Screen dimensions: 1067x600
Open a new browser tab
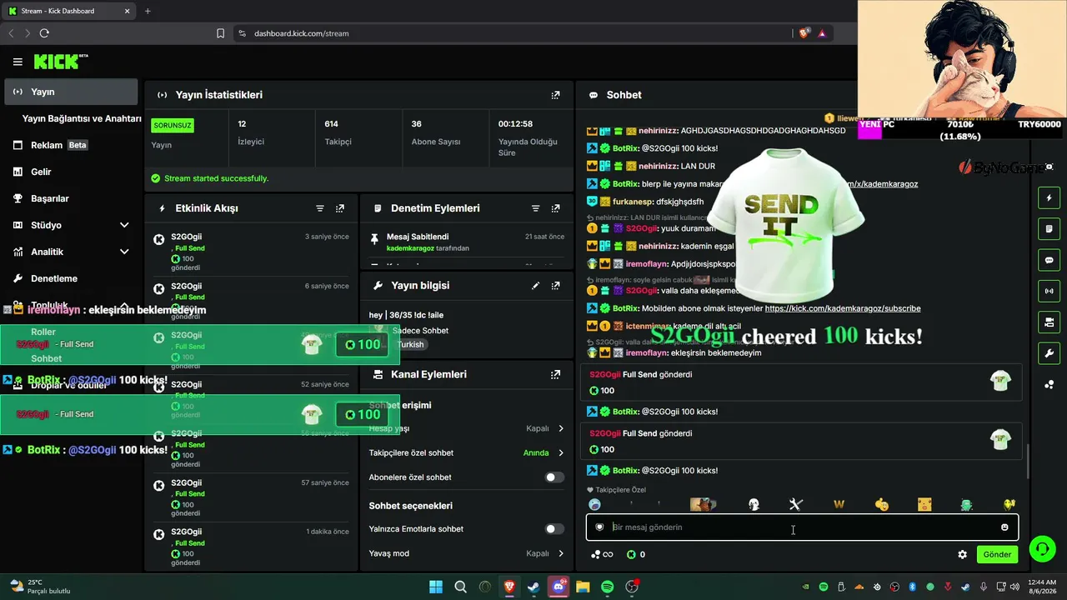148,11
